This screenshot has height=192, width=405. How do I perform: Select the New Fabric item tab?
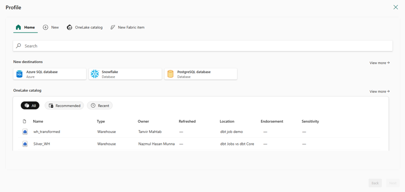(x=127, y=27)
